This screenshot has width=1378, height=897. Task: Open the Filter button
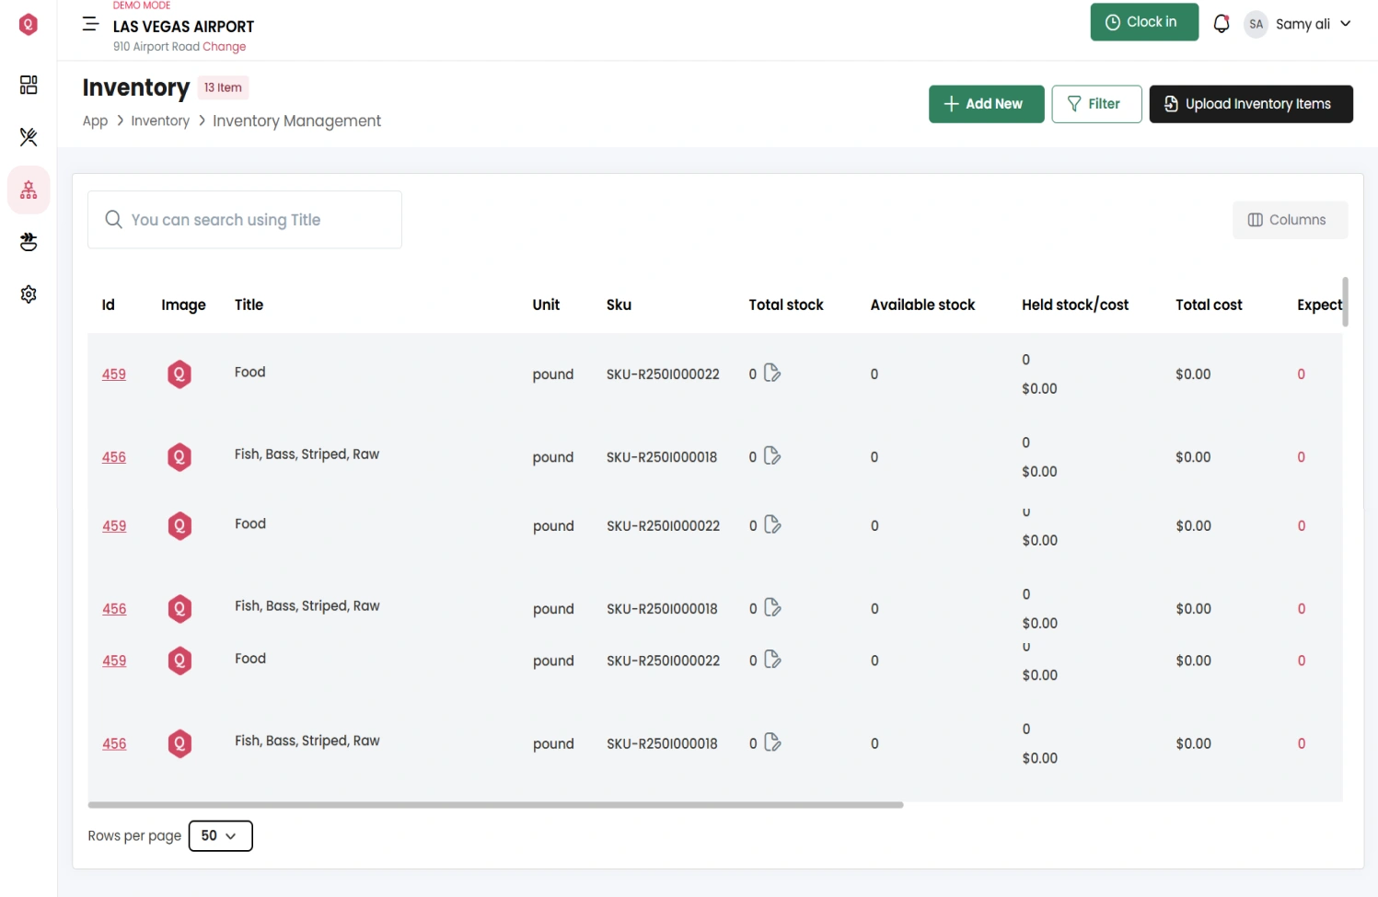pos(1096,104)
